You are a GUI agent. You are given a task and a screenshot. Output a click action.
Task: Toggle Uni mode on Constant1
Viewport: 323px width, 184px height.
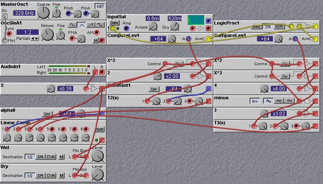click(154, 88)
